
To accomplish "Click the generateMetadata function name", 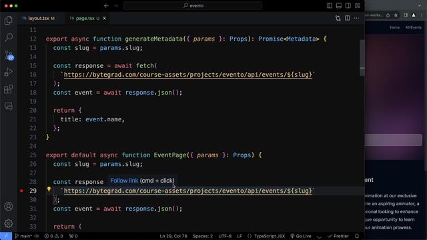I will (154, 39).
